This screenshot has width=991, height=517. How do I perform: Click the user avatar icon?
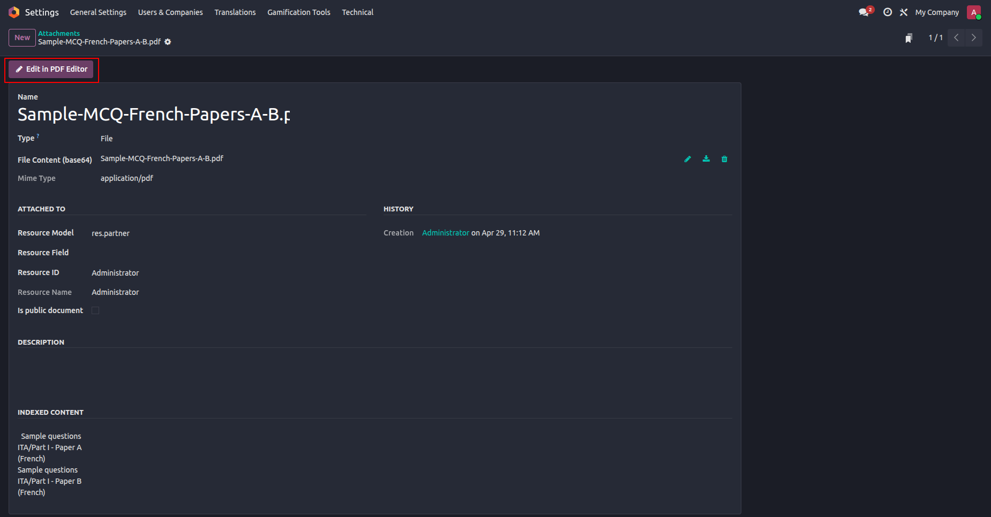(x=974, y=12)
